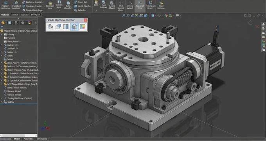Viewport: 266px width, 141px height.
Task: Click the Toongsol Resets tool
Action: (150, 5)
